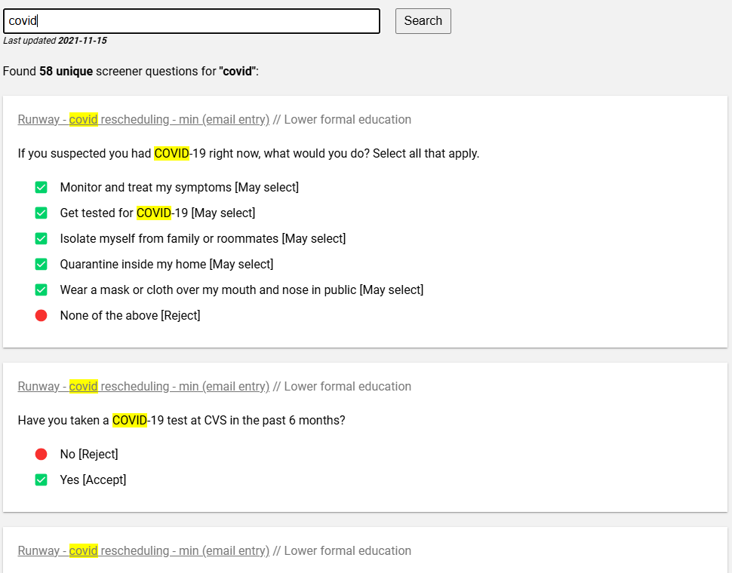Image resolution: width=732 pixels, height=573 pixels.
Task: Open third Runway covid rescheduling link at bottom
Action: tap(143, 550)
